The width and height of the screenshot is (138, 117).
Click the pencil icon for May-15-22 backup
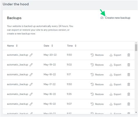pyautogui.click(x=31, y=104)
